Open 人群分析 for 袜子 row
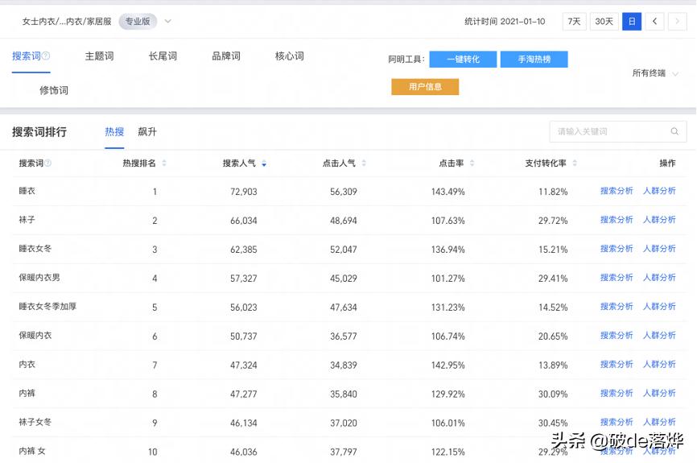The width and height of the screenshot is (697, 463). pyautogui.click(x=659, y=220)
